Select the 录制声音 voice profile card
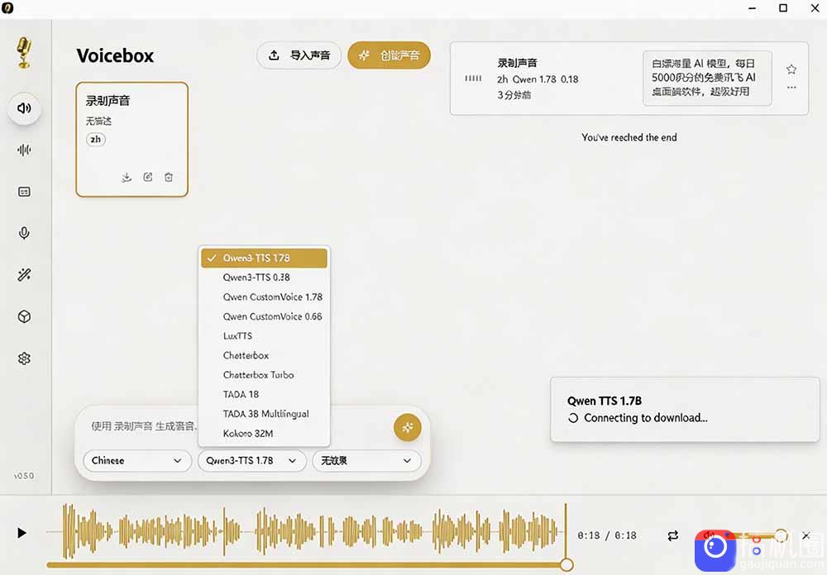The image size is (827, 575). click(131, 139)
